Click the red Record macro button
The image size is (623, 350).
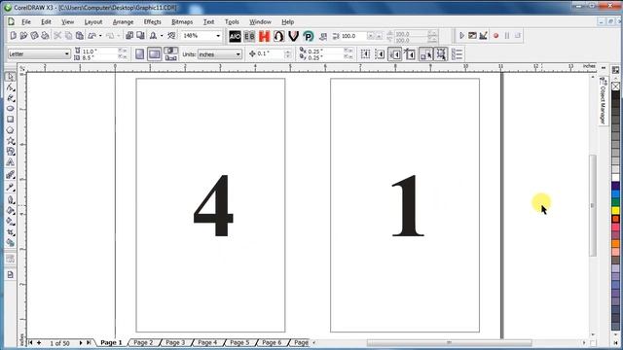pyautogui.click(x=495, y=36)
